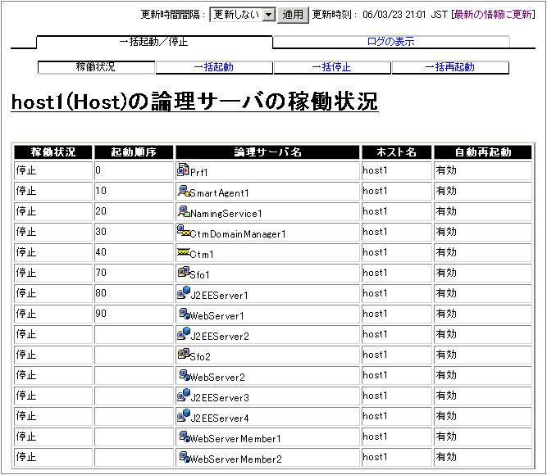Screen dimensions: 547x475
Task: Click start order value 10
Action: (101, 191)
